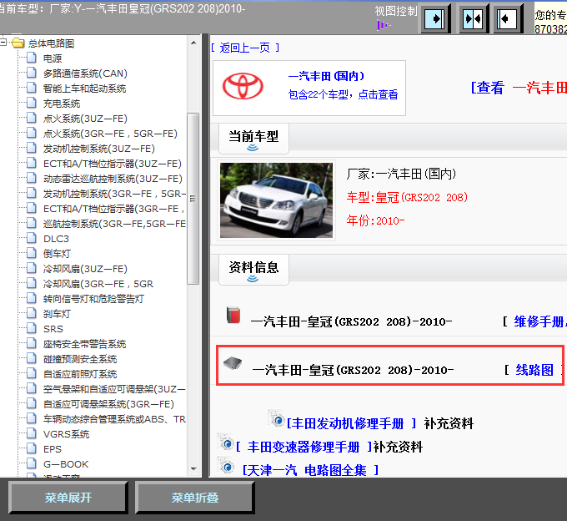
Task: Click the 厂家:一汽丰田(国内) text
Action: (x=401, y=175)
